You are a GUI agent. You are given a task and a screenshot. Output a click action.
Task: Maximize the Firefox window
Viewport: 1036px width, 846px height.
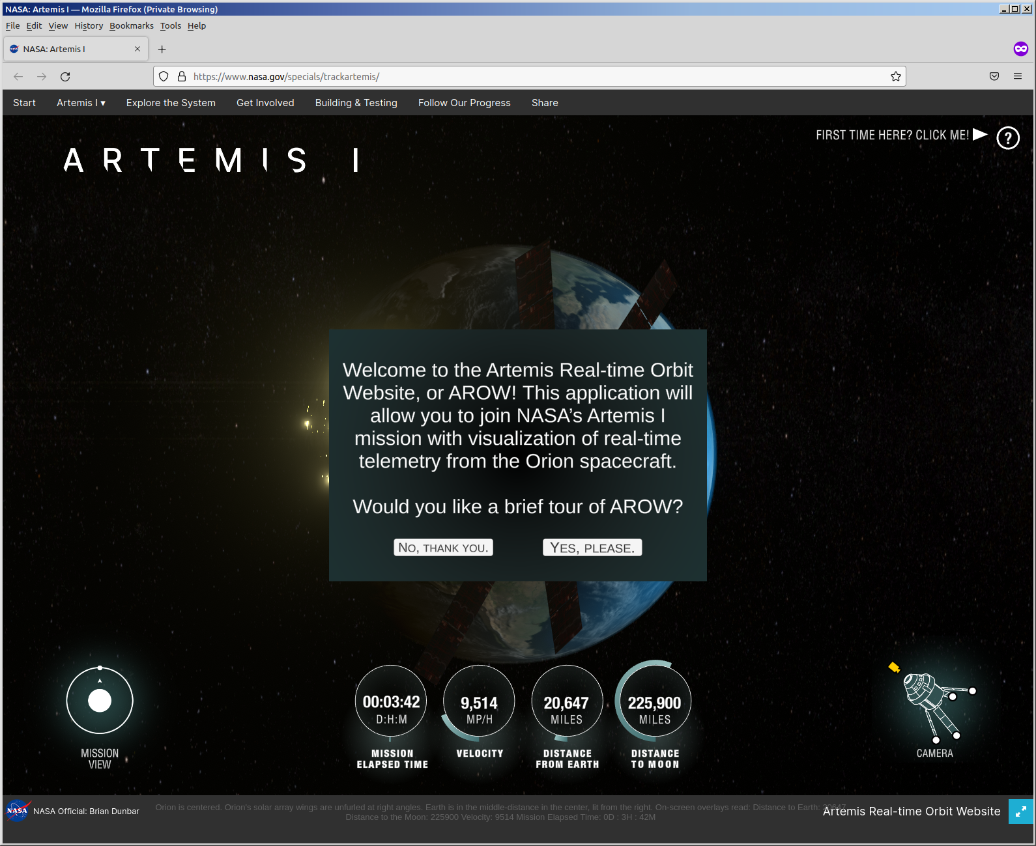[x=1015, y=9]
